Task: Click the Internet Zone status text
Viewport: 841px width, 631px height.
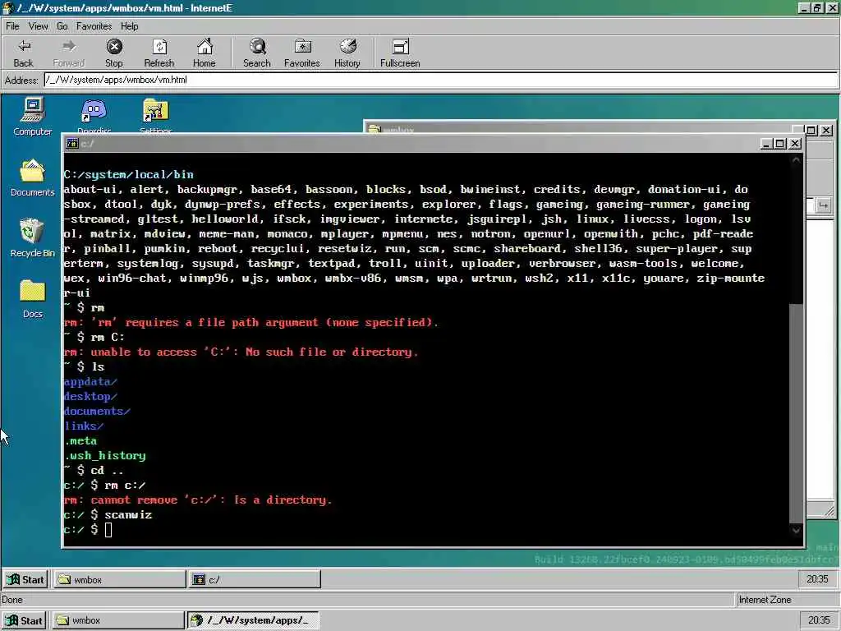Action: coord(765,600)
